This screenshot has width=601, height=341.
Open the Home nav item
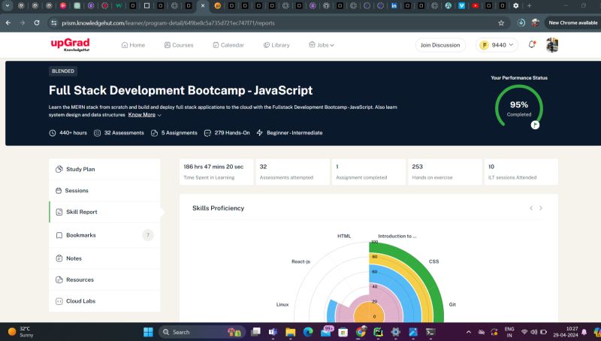click(x=133, y=45)
